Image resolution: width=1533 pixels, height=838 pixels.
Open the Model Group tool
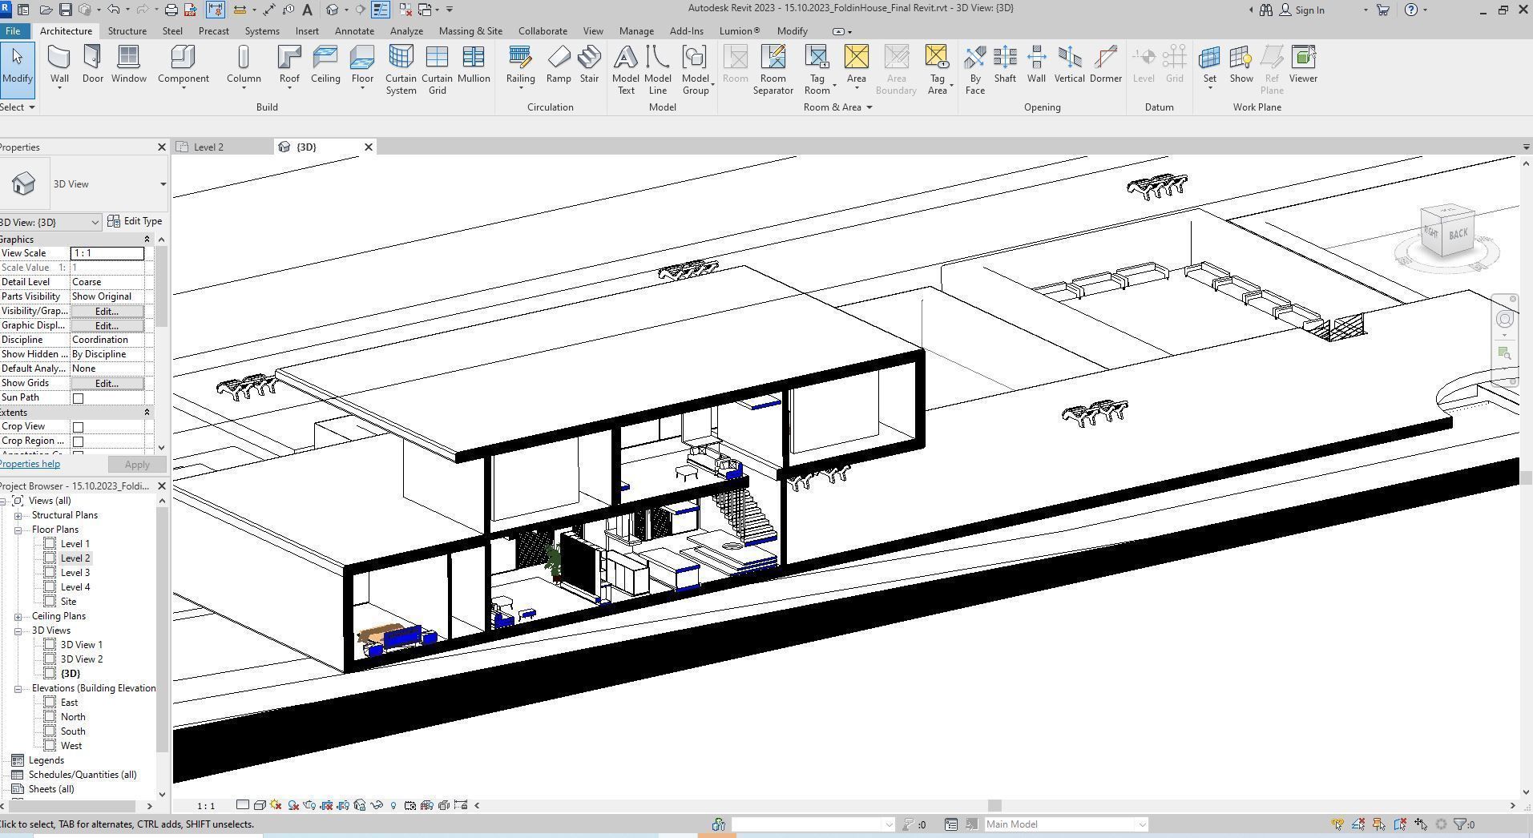[696, 70]
